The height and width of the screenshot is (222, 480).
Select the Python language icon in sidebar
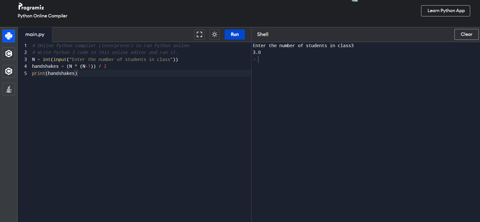[9, 36]
